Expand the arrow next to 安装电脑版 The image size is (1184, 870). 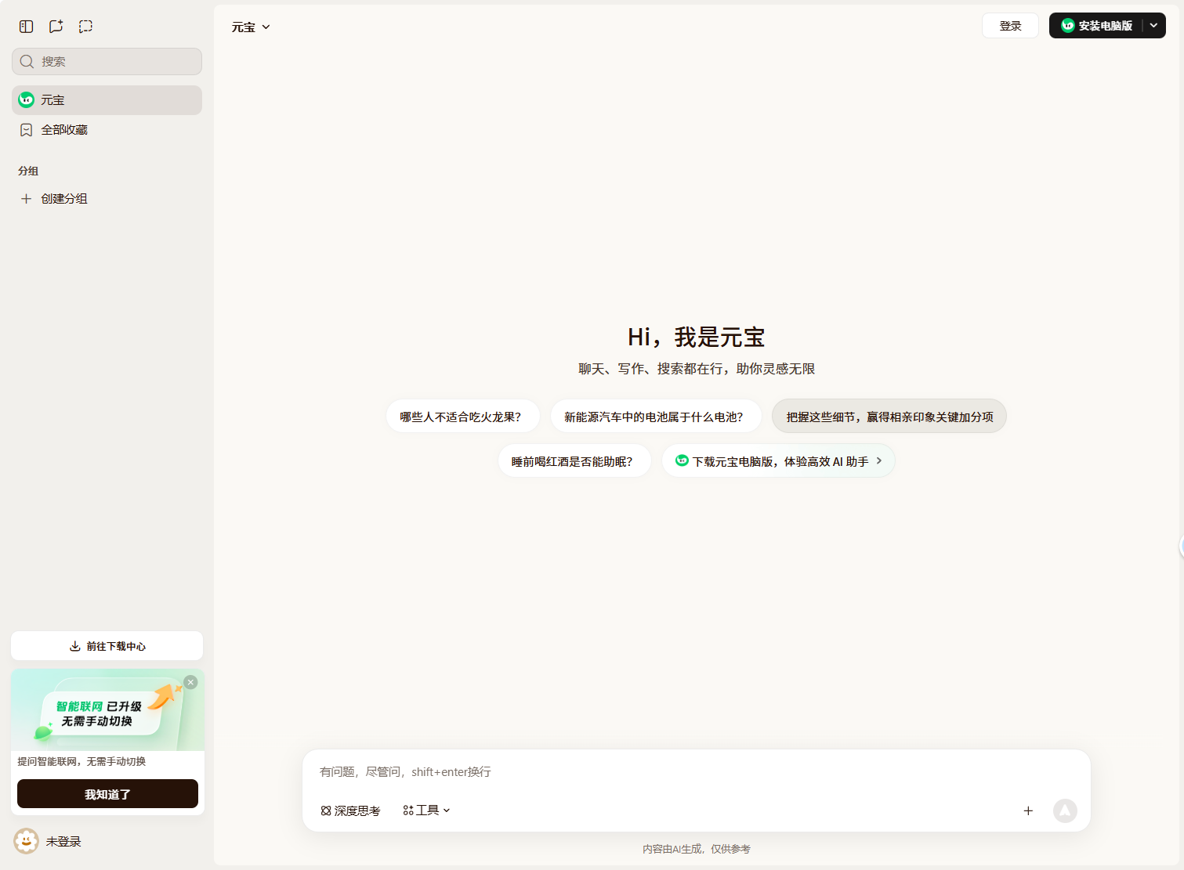pyautogui.click(x=1153, y=26)
